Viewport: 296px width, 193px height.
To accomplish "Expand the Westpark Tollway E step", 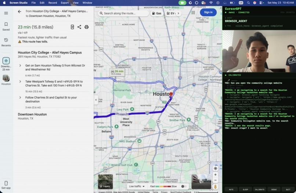I will tap(20, 82).
